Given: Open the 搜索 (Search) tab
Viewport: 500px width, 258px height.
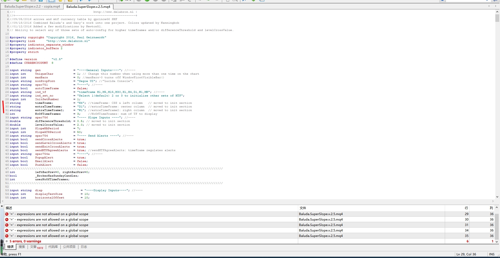Looking at the screenshot, I should [x=22, y=247].
